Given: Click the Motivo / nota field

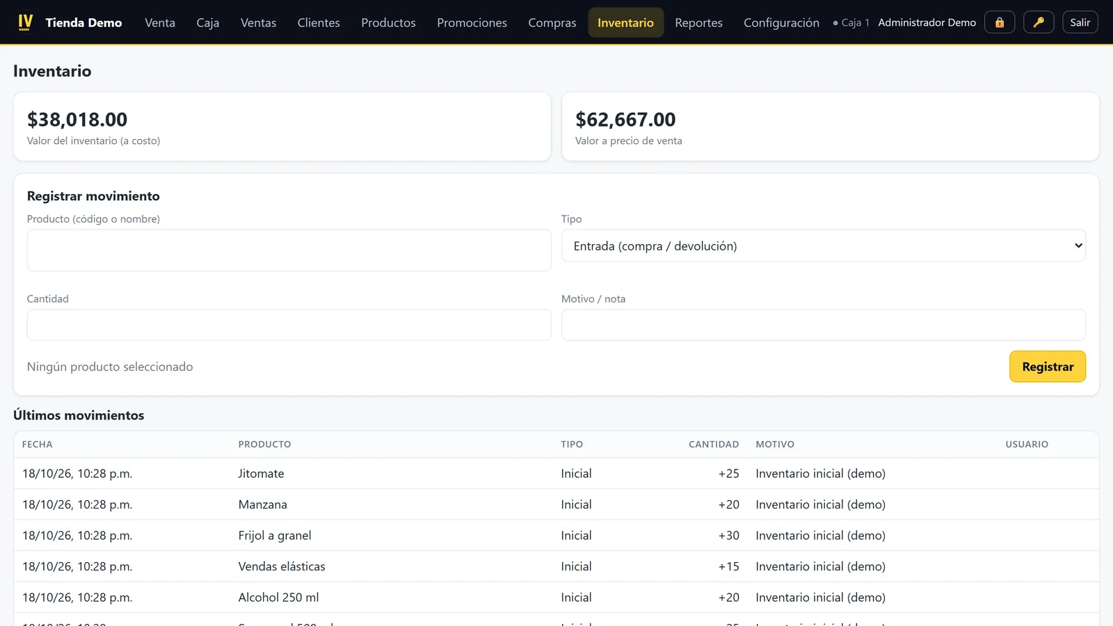Looking at the screenshot, I should click(x=824, y=325).
